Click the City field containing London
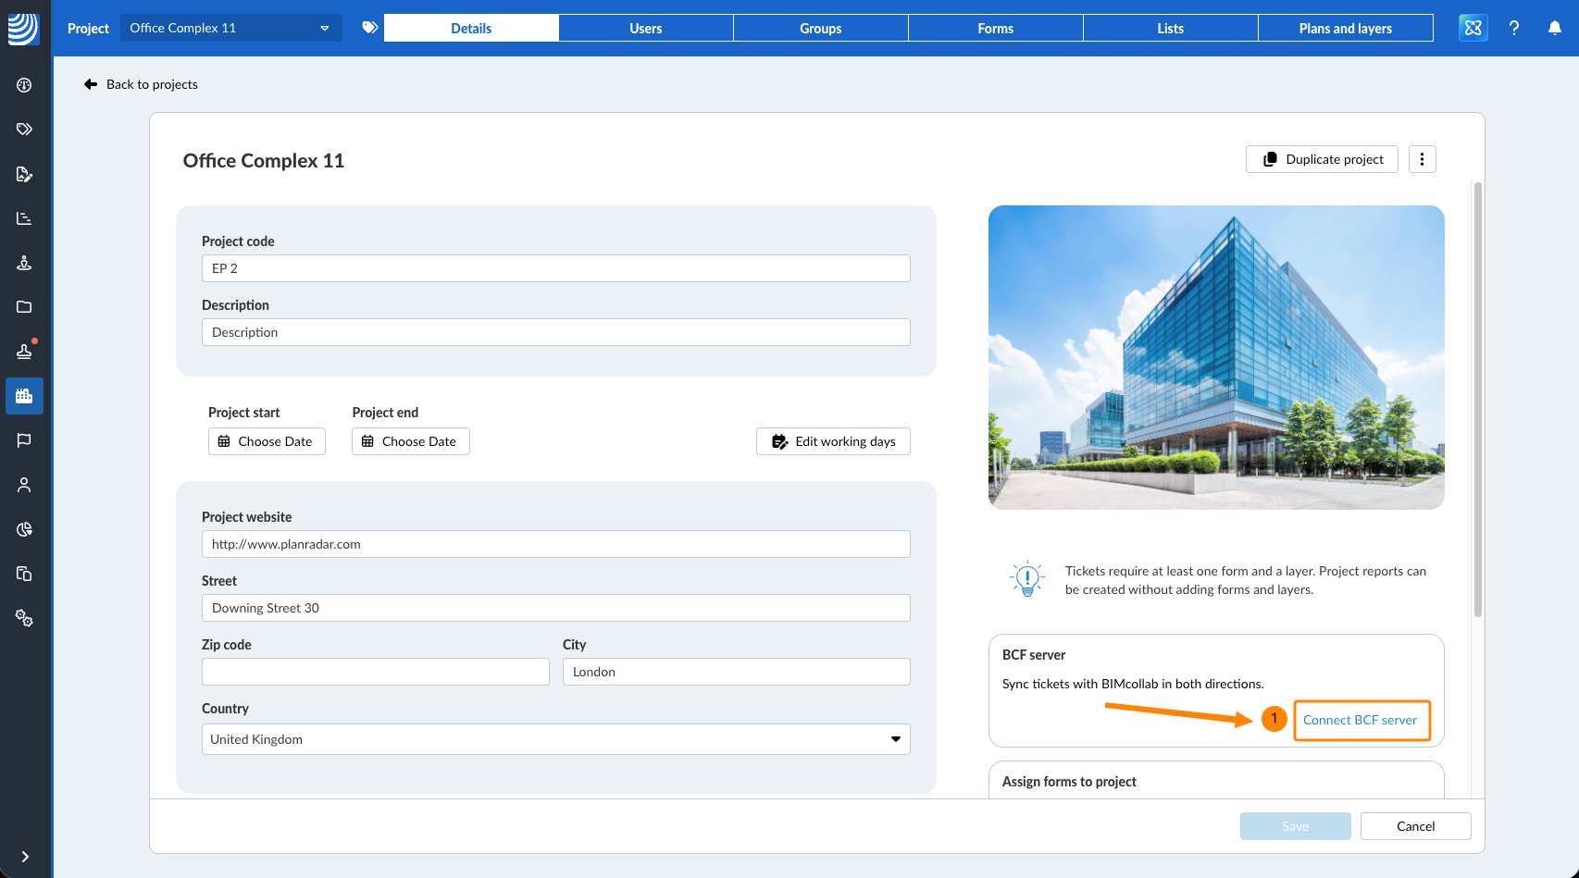1579x878 pixels. point(737,672)
